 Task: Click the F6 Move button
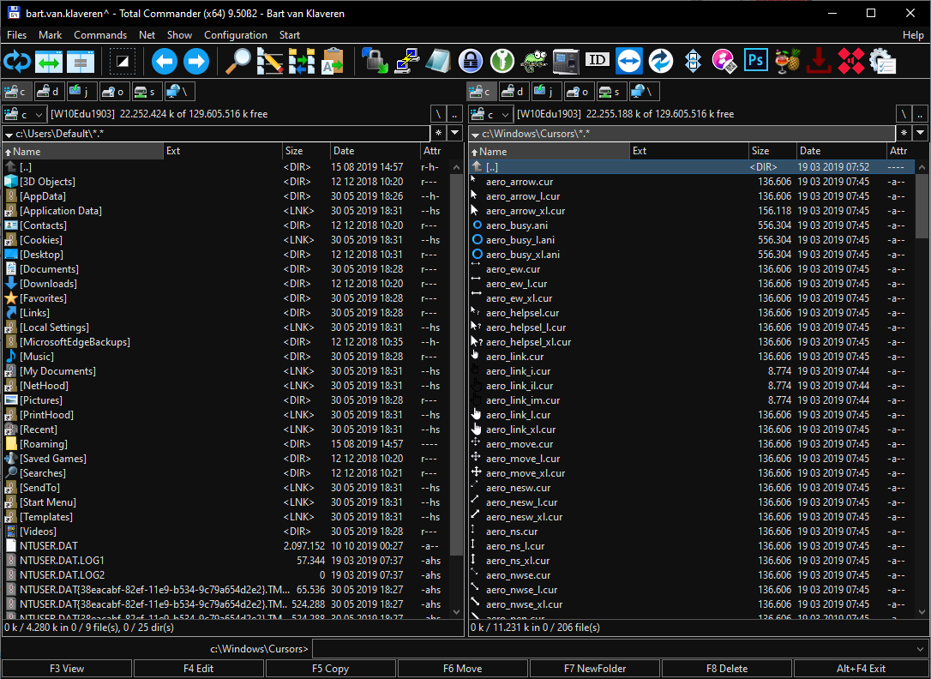[x=463, y=669]
